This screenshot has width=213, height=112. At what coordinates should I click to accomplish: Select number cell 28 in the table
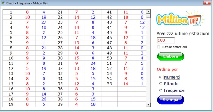[60, 48]
